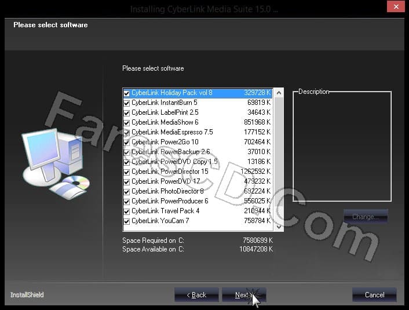Uncheck CyberLink PowerBackup 2.6 checkbox
Viewport: 409px width, 310px height.
126,152
